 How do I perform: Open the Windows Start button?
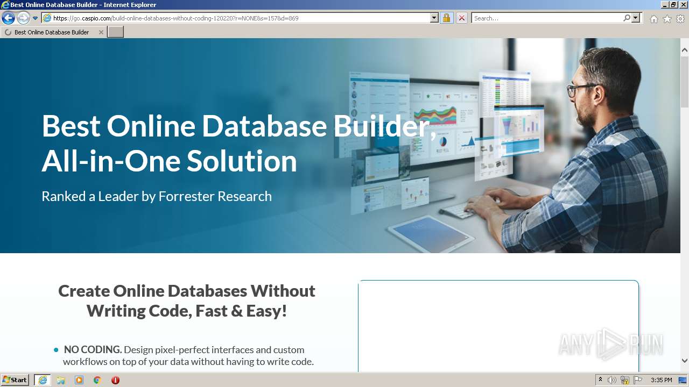[15, 380]
